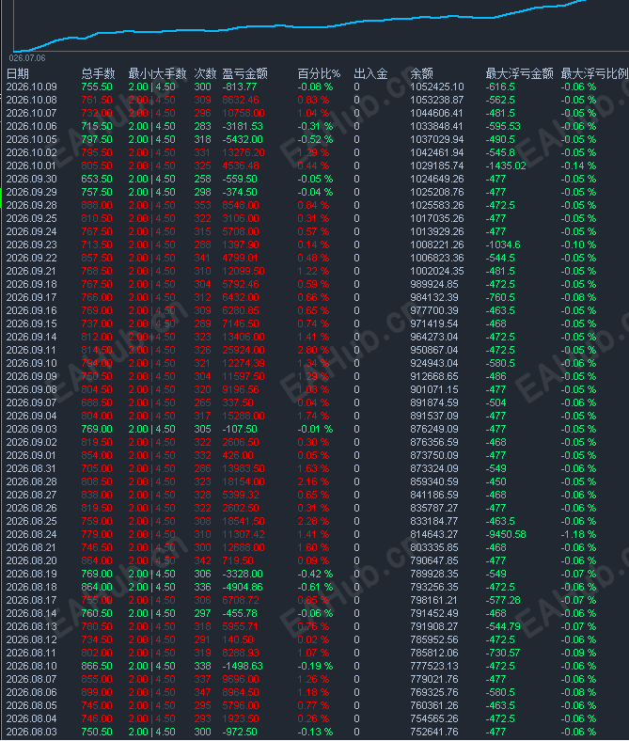Click the 最大浮亏金额 column header

click(519, 73)
